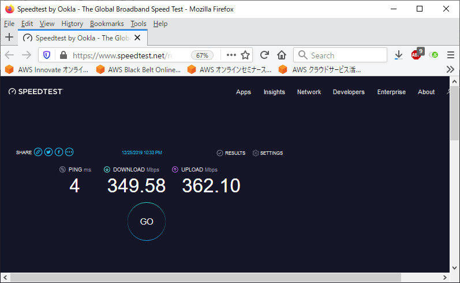Toggle the JS switch extension
Viewport: 460px width, 283px height.
433,55
